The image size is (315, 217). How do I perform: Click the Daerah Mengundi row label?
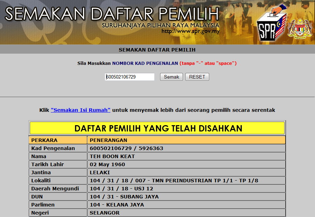coord(55,189)
